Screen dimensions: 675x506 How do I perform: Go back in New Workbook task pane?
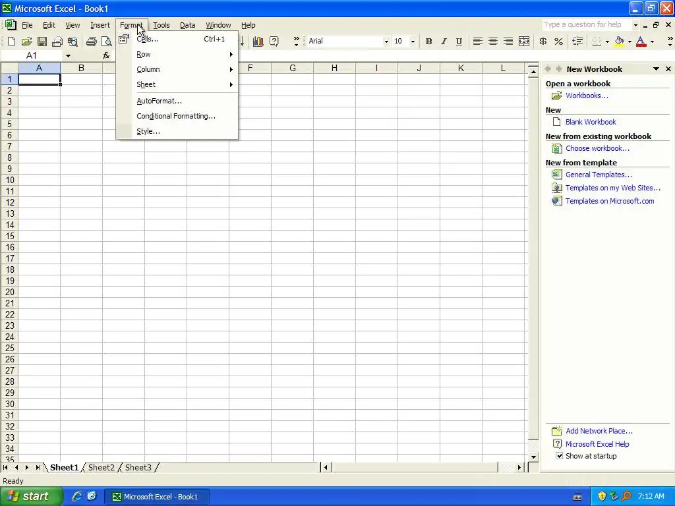[x=548, y=69]
